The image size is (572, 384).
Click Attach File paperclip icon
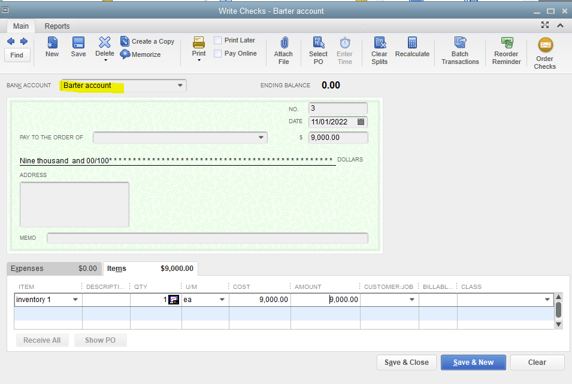click(284, 42)
